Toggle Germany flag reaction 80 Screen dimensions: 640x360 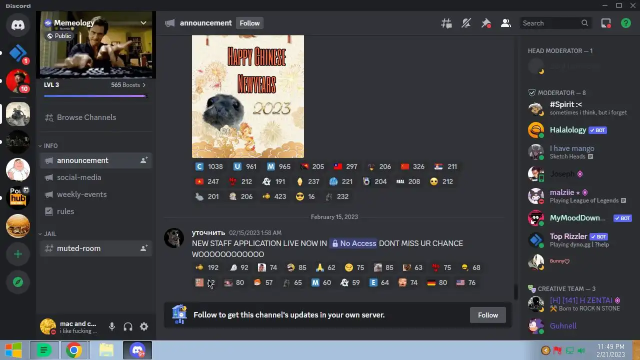(x=437, y=282)
